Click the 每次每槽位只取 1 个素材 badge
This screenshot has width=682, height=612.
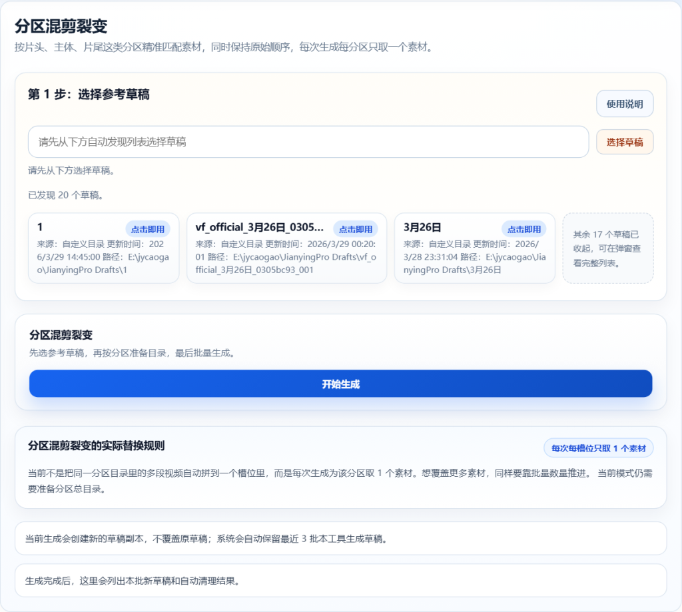pos(598,448)
